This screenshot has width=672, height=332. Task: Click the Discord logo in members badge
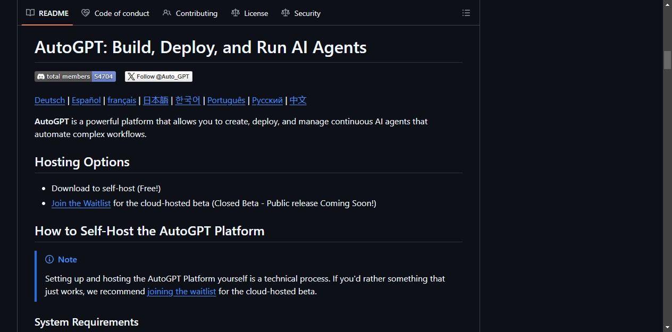coord(41,76)
